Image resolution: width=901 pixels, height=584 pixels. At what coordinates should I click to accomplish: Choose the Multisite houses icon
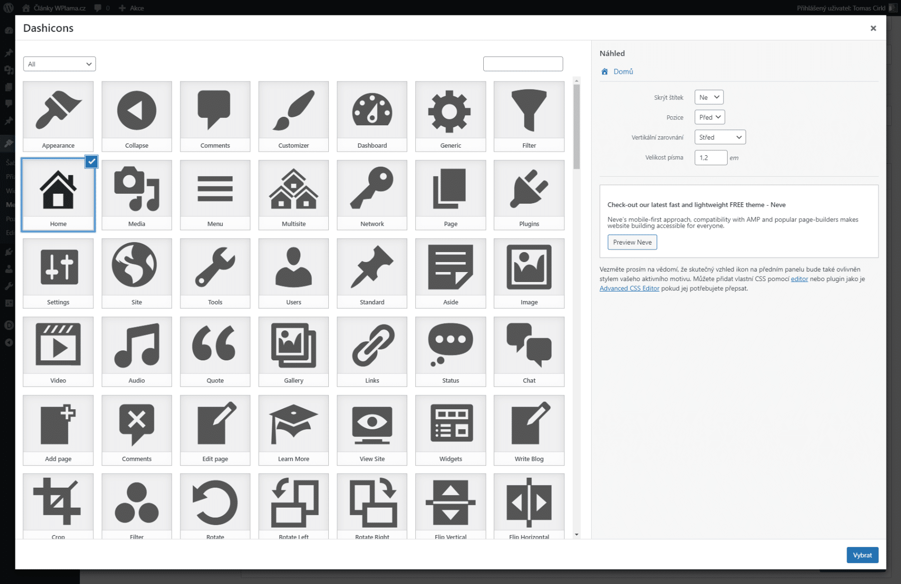click(x=293, y=195)
